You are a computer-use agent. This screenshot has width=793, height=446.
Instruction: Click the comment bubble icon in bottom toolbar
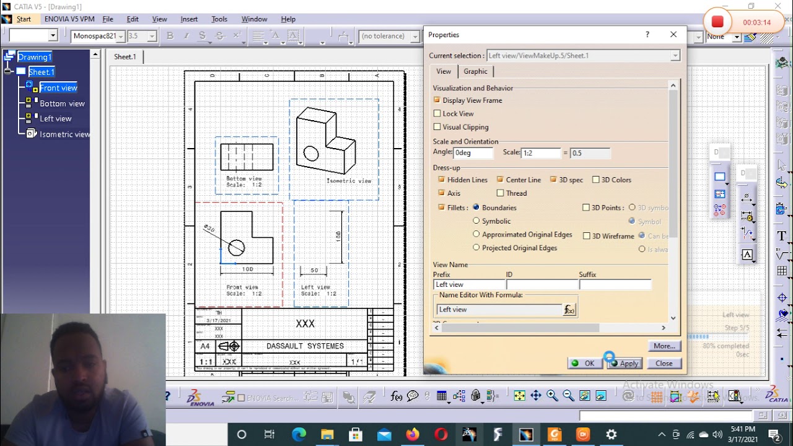tap(413, 396)
